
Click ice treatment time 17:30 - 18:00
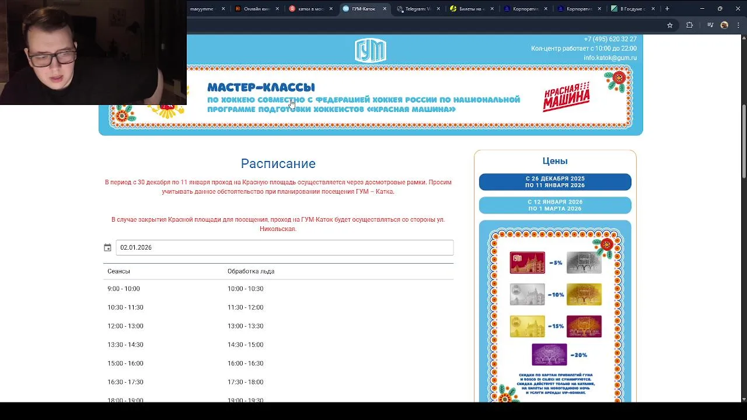click(246, 382)
